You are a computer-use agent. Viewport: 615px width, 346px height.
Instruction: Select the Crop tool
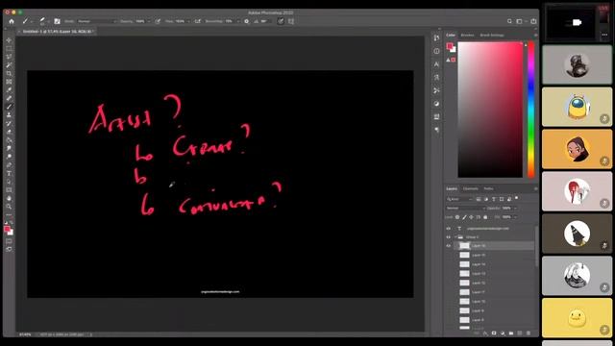(9, 73)
